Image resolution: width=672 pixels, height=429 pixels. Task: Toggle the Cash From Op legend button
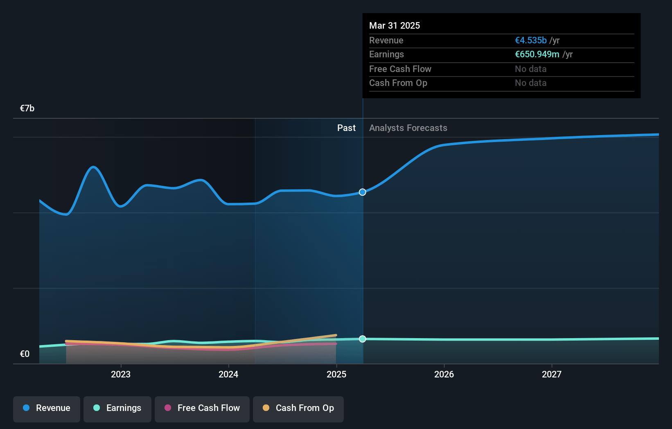[298, 409]
